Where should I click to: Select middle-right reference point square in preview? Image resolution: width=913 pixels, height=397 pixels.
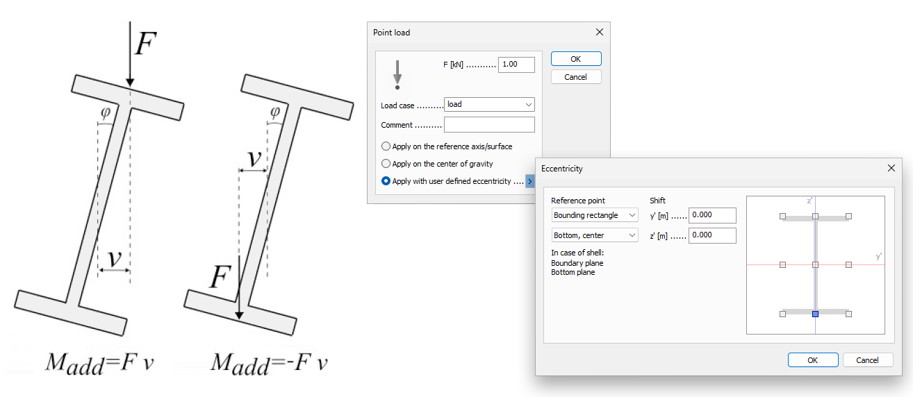pos(848,265)
